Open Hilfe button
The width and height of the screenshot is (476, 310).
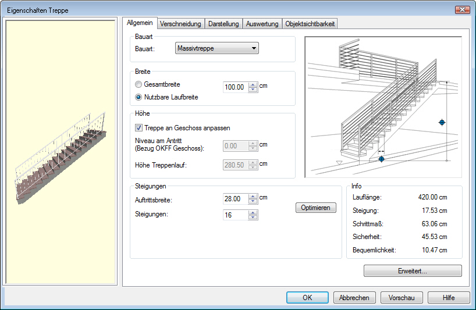point(449,298)
